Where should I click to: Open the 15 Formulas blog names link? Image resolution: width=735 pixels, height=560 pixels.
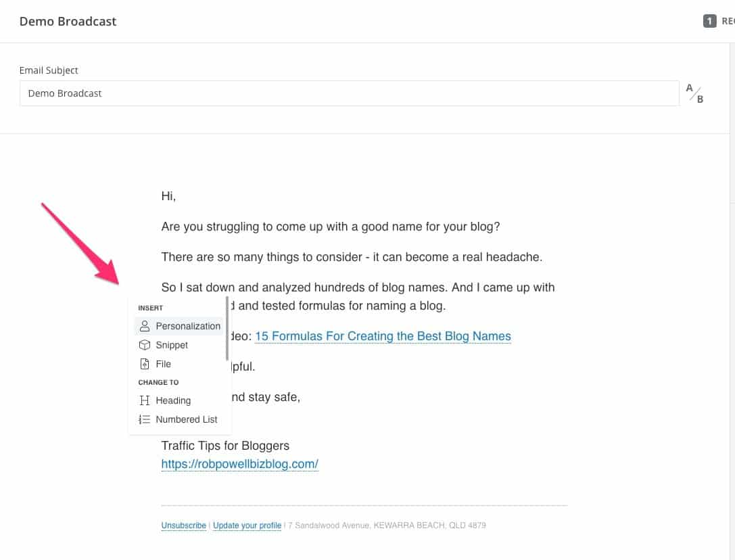(x=383, y=336)
